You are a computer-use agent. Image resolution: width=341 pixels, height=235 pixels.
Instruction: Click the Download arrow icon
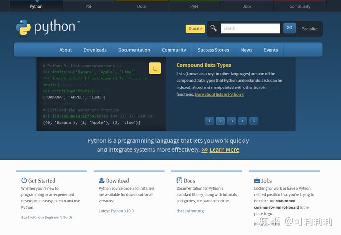click(101, 180)
